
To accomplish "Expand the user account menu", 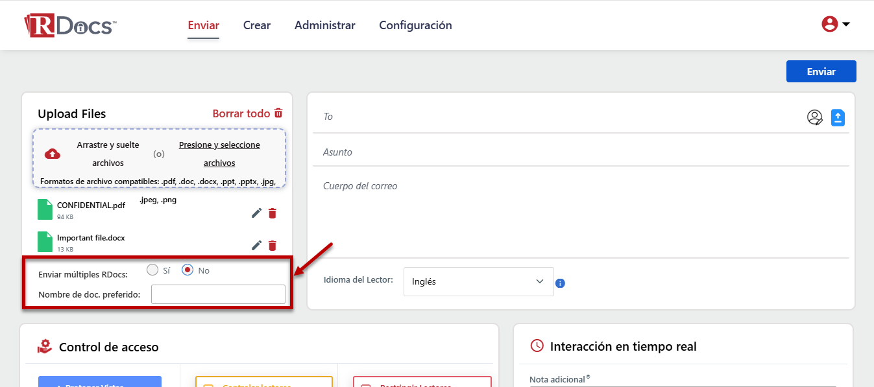I will tap(836, 25).
